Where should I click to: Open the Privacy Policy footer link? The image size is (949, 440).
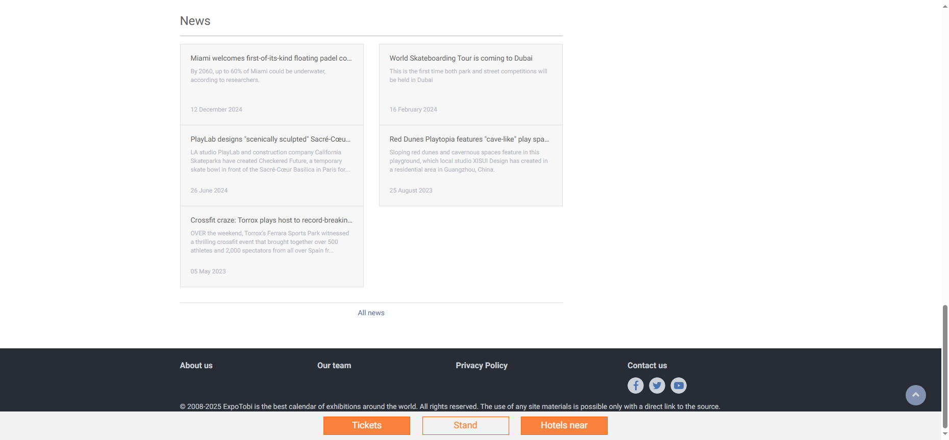tap(481, 365)
